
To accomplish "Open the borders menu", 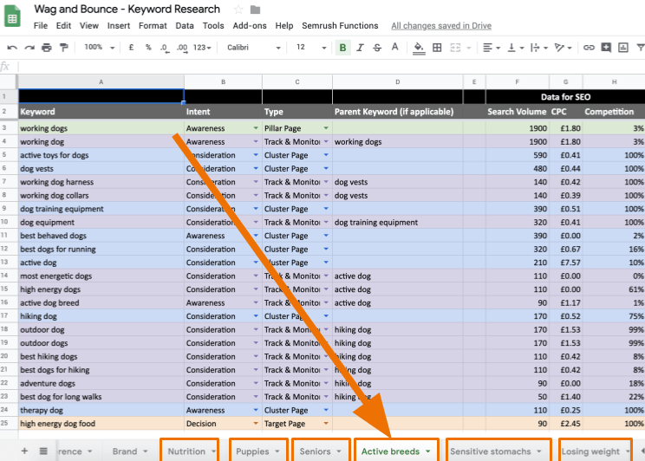I will tap(437, 48).
